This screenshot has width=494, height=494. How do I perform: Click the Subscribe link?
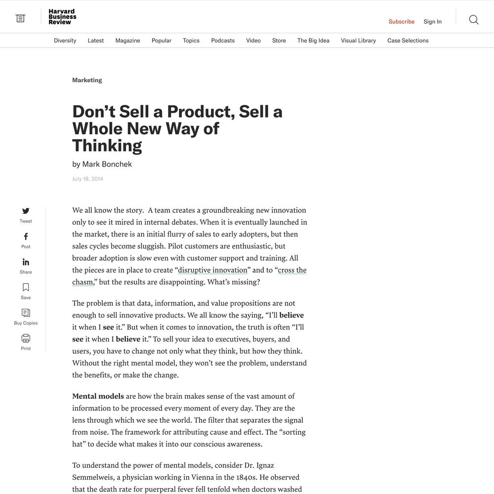pos(401,21)
